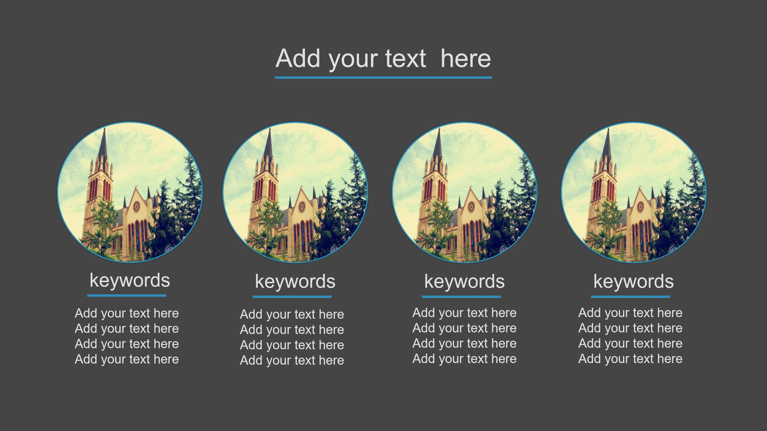This screenshot has height=431, width=767.
Task: Click the slide title 'Add your text here'
Action: [383, 59]
